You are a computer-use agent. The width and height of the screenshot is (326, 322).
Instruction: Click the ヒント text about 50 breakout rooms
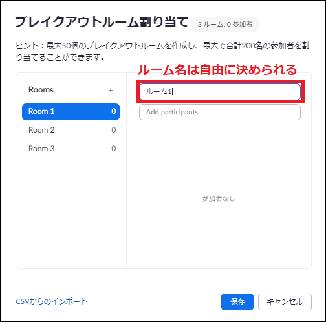(x=163, y=52)
